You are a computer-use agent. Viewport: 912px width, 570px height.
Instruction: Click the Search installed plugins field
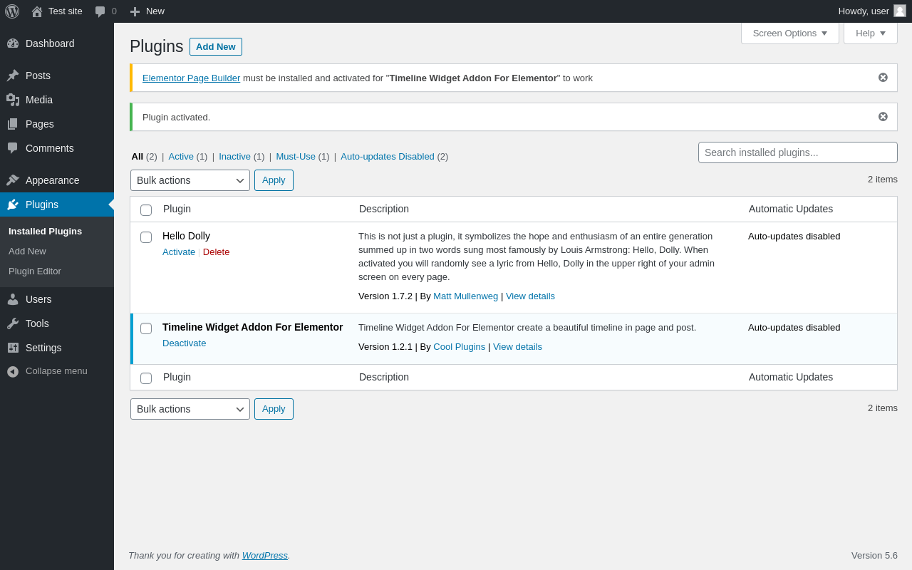click(797, 152)
